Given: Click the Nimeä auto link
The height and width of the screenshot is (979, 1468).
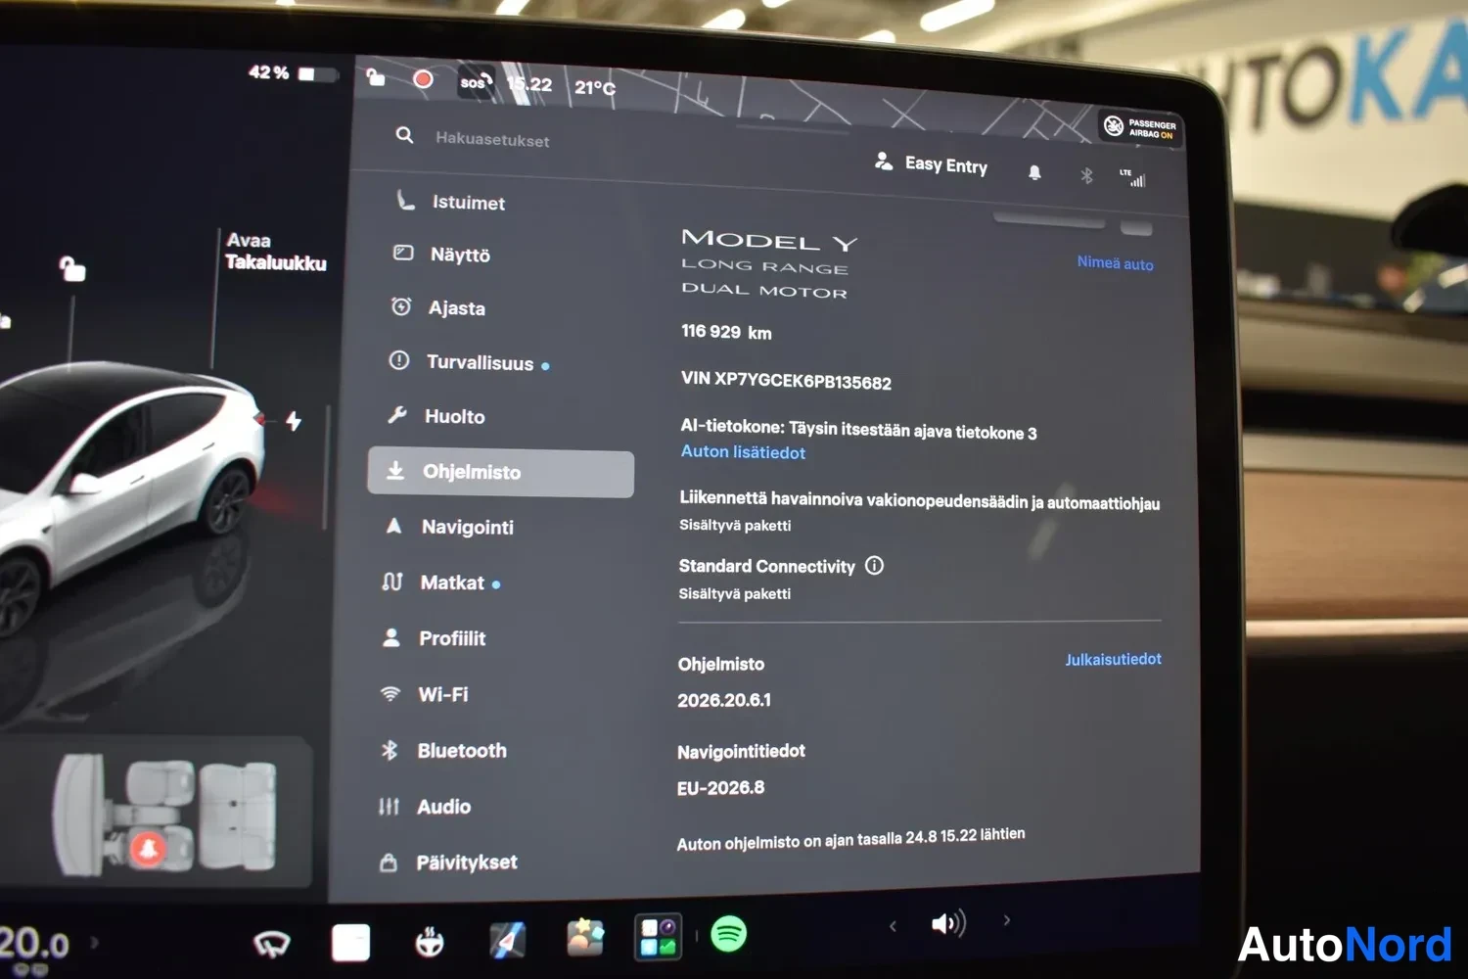Looking at the screenshot, I should pyautogui.click(x=1115, y=263).
